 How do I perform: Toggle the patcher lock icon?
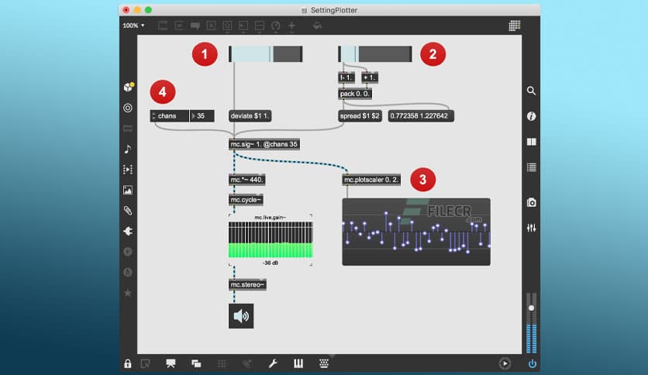click(128, 363)
